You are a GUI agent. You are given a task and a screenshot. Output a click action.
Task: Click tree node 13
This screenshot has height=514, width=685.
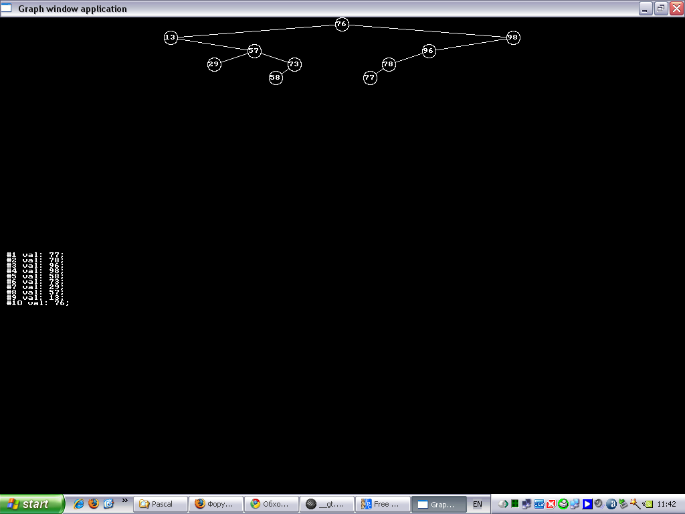coord(171,37)
